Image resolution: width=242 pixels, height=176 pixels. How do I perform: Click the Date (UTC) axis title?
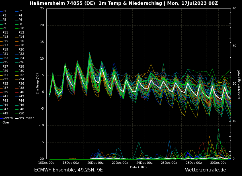click(x=138, y=167)
